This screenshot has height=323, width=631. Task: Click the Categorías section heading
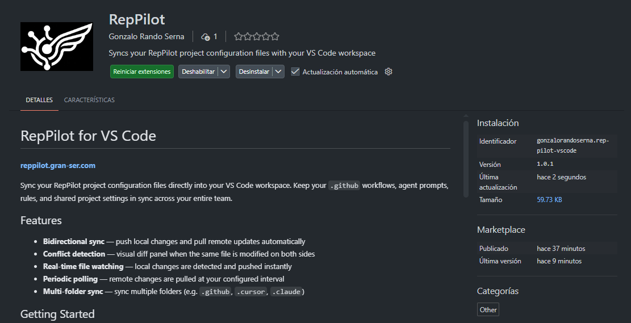[498, 291]
